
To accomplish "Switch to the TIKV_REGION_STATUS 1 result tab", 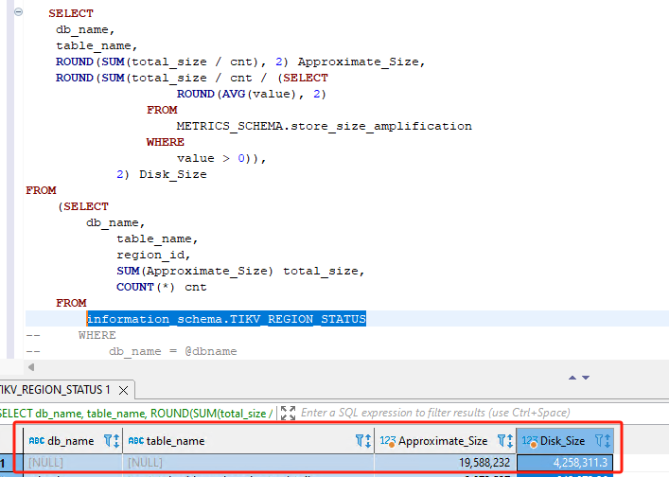I will pos(54,390).
